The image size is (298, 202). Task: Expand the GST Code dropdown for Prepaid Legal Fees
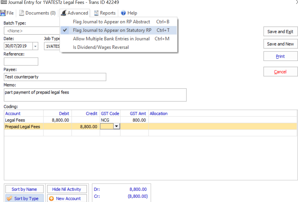(117, 126)
